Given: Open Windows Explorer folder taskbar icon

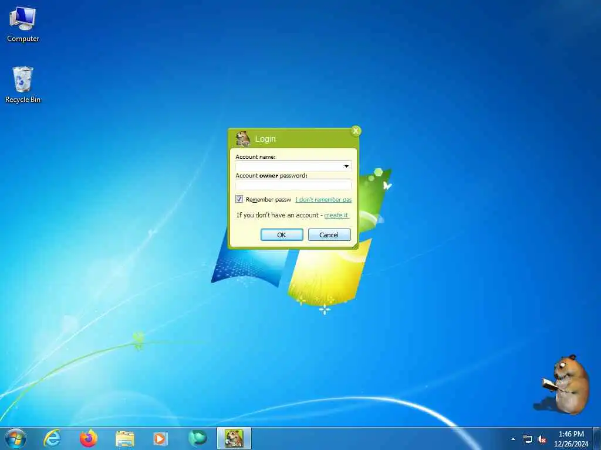Looking at the screenshot, I should (125, 439).
